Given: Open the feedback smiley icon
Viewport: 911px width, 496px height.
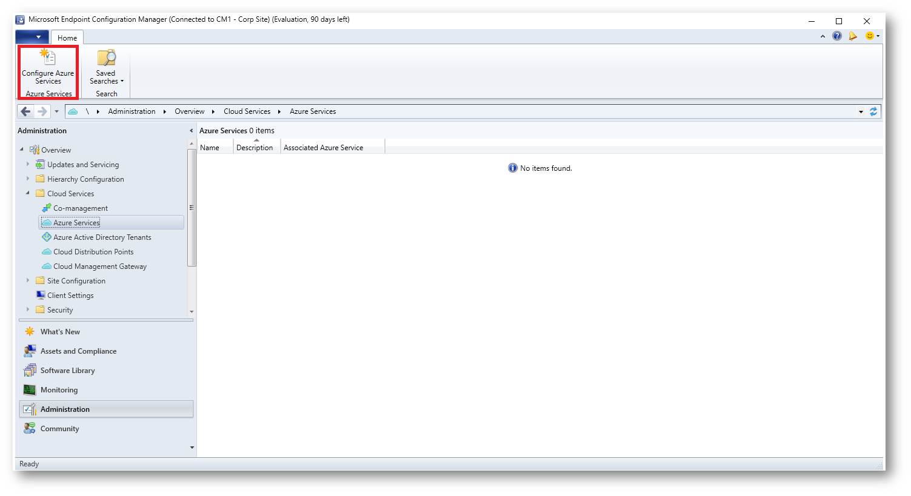Looking at the screenshot, I should [870, 36].
